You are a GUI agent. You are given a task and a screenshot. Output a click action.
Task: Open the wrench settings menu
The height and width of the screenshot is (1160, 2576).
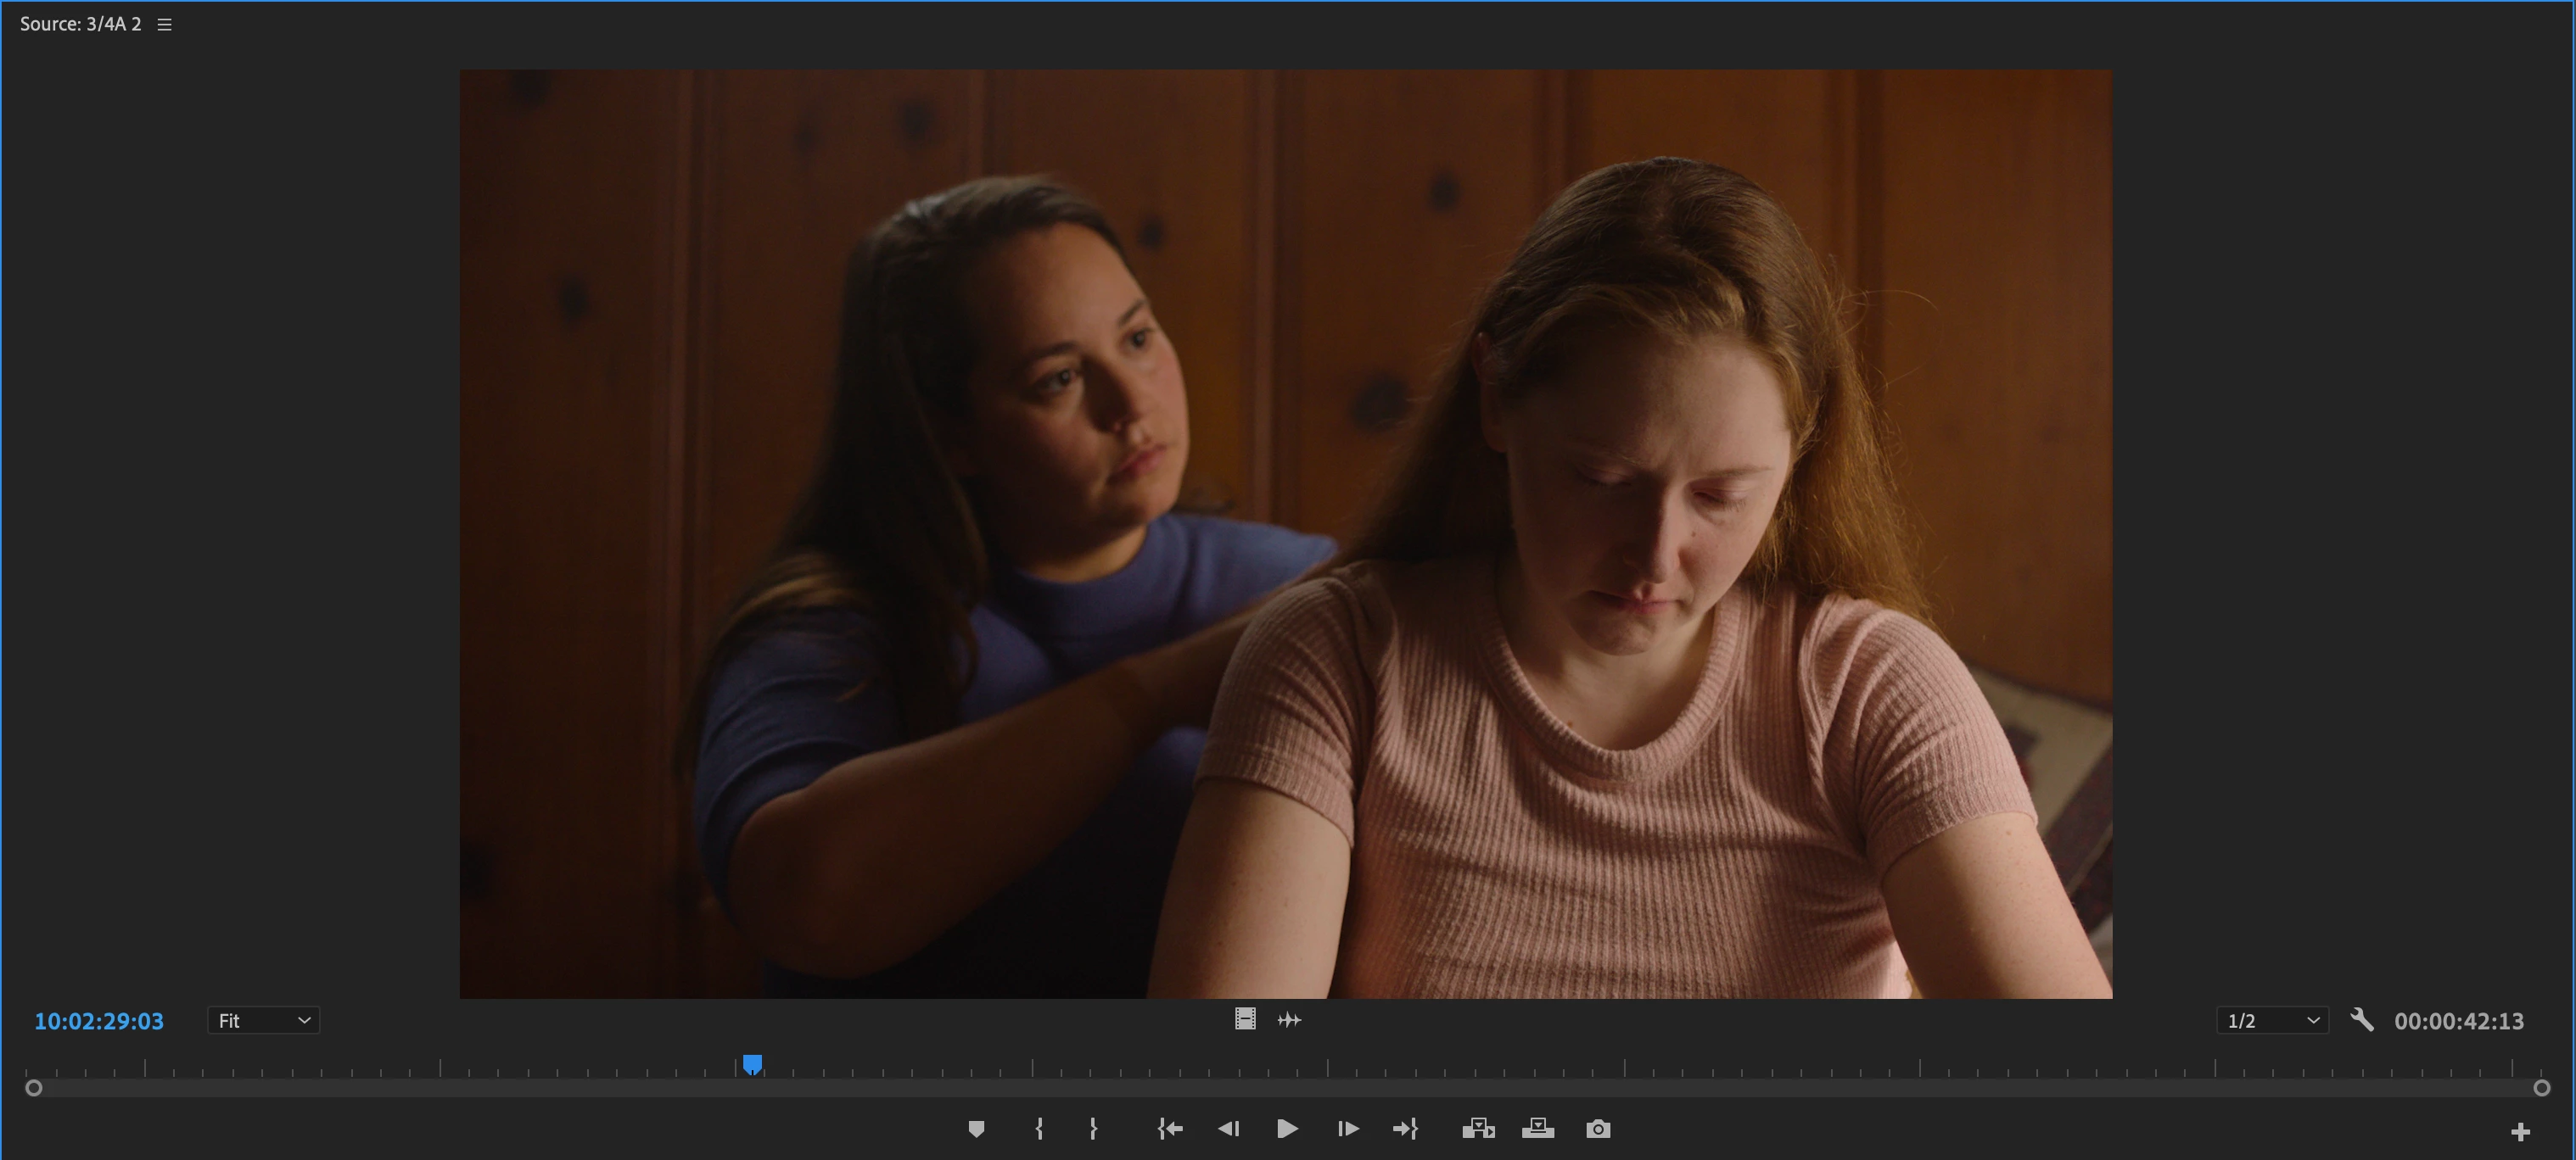[x=2362, y=1020]
